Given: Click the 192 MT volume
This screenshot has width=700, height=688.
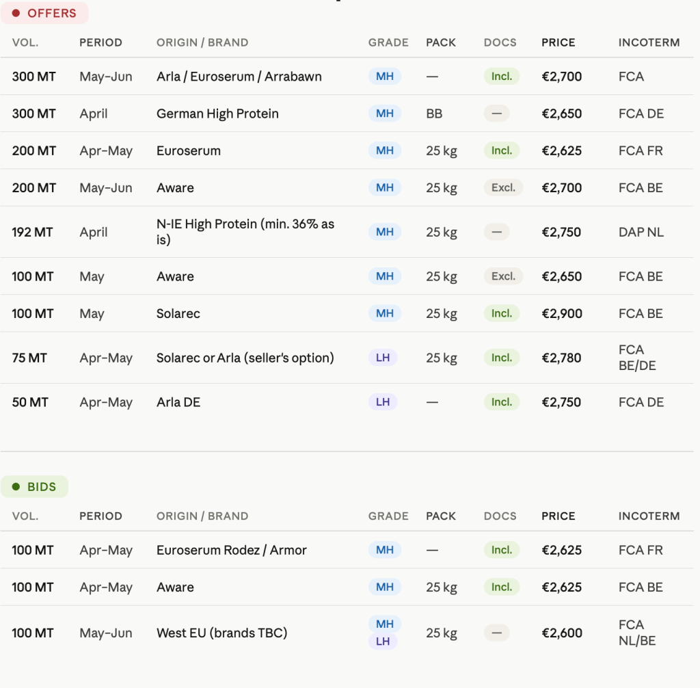Looking at the screenshot, I should (x=32, y=233).
